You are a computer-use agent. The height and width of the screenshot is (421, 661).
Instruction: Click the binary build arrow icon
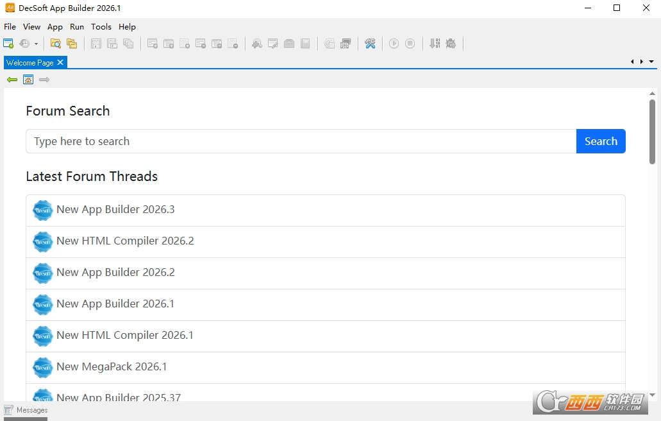(x=435, y=44)
